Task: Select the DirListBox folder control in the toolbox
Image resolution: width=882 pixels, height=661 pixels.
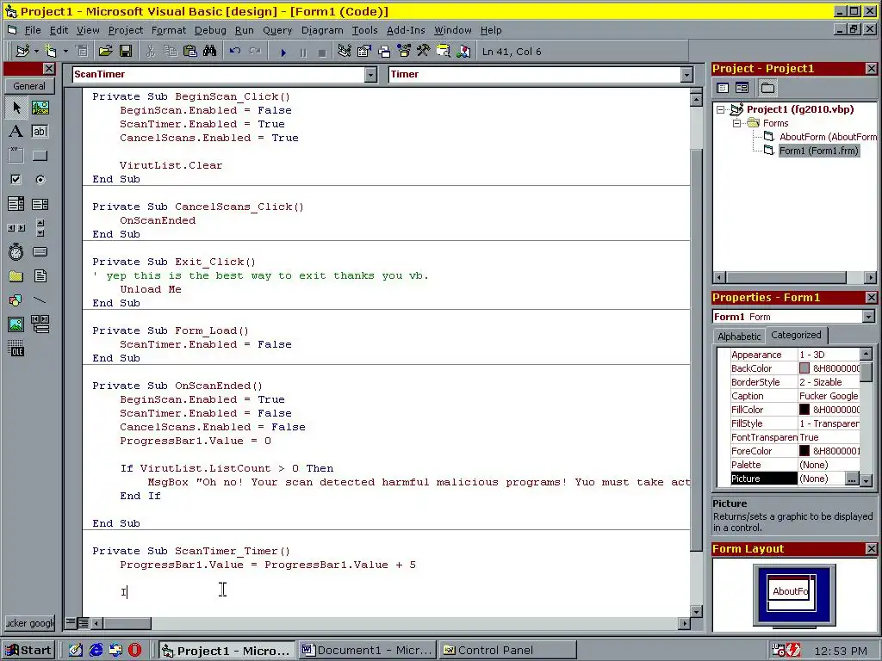Action: tap(16, 276)
